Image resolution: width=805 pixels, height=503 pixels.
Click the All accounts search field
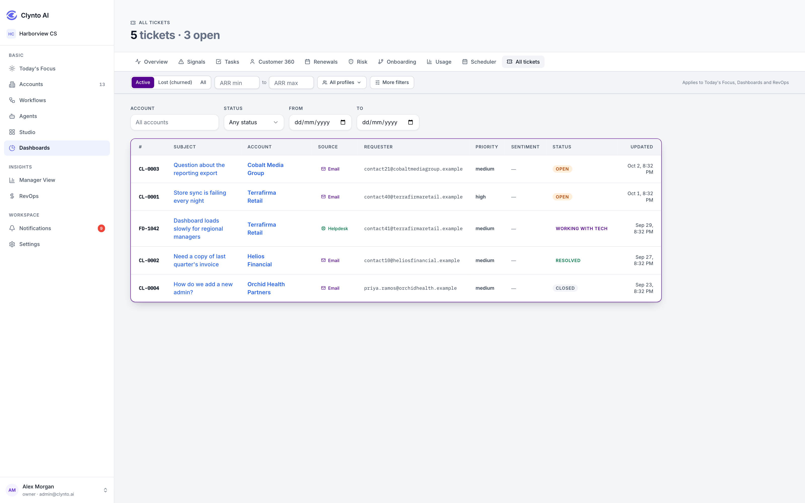click(x=175, y=122)
